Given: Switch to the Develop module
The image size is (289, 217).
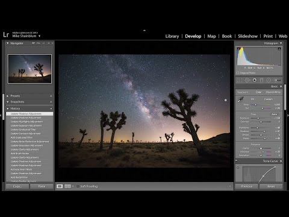Looking at the screenshot, I should pyautogui.click(x=193, y=36).
